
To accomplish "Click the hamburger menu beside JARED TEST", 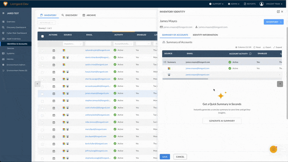I will [x=3, y=13].
